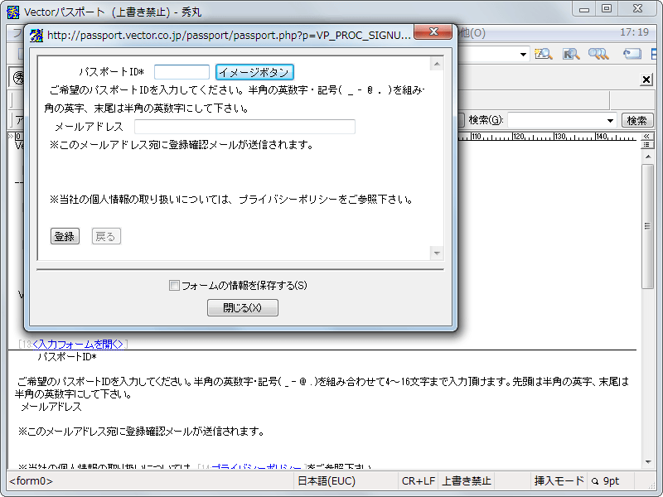Click the 9pt font size in status bar

click(x=611, y=481)
